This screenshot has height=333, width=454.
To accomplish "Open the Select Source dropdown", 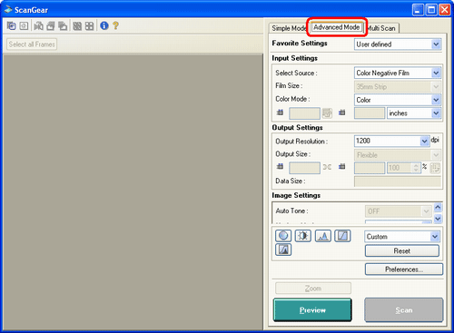I will click(398, 73).
